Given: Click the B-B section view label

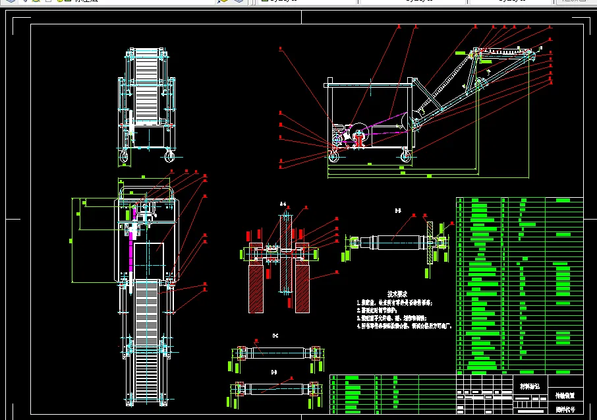Looking at the screenshot, I should (x=398, y=210).
